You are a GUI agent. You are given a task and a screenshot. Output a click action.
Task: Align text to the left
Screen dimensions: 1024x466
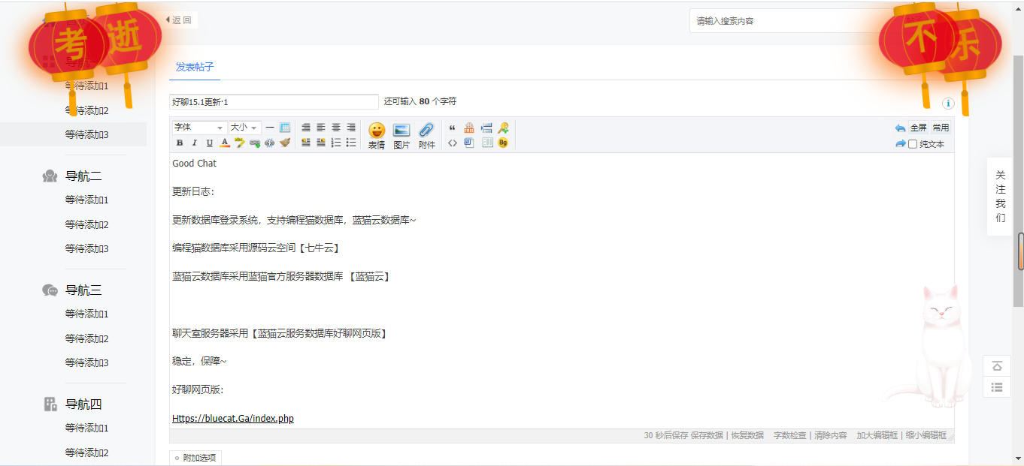coord(321,128)
